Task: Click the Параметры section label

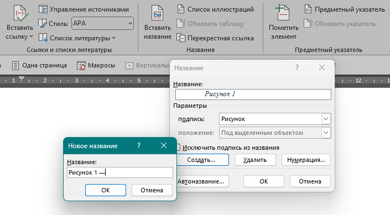Action: pyautogui.click(x=190, y=106)
